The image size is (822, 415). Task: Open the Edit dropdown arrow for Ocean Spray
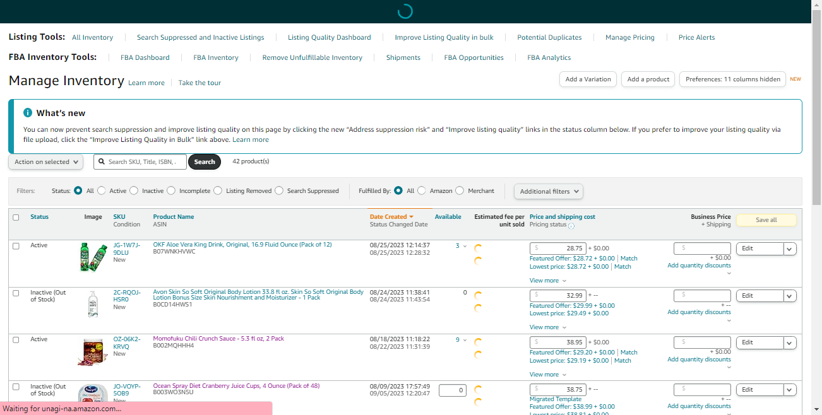pyautogui.click(x=790, y=390)
